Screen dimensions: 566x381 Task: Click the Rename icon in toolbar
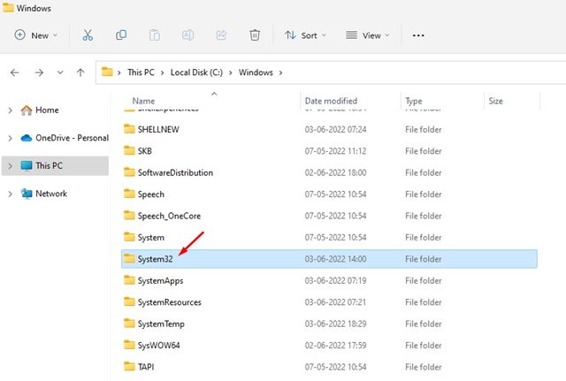pyautogui.click(x=187, y=35)
